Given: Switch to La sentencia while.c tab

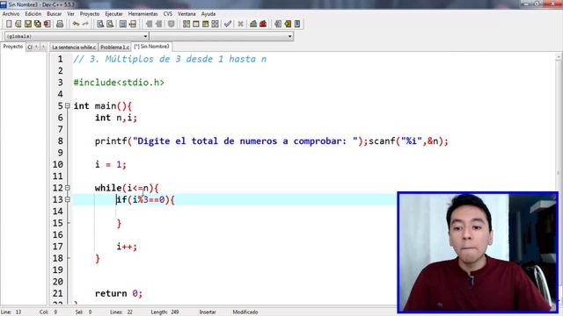Looking at the screenshot, I should [x=74, y=47].
